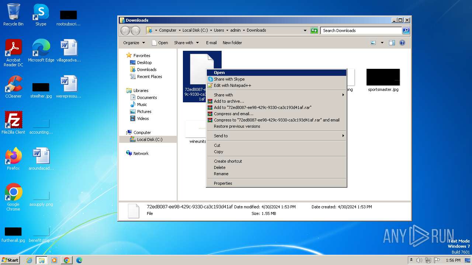Open Firefox desktop shortcut
The width and height of the screenshot is (472, 265).
point(13,159)
